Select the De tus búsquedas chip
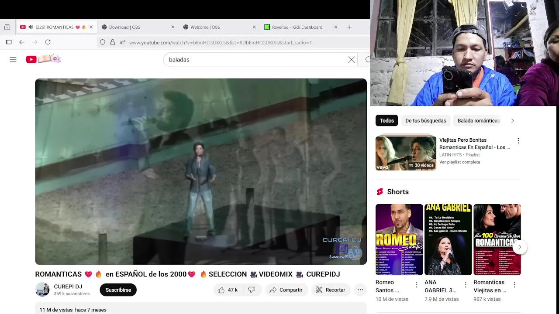 (425, 121)
